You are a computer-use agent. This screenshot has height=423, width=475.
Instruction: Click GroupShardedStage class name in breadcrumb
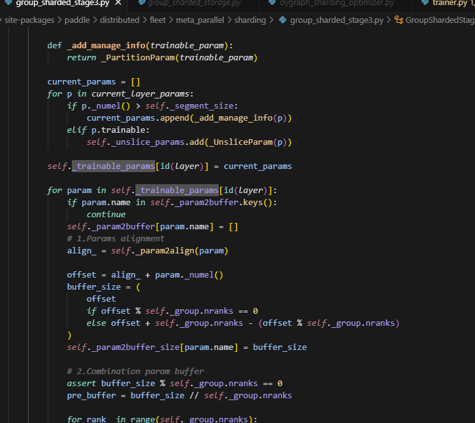[439, 20]
